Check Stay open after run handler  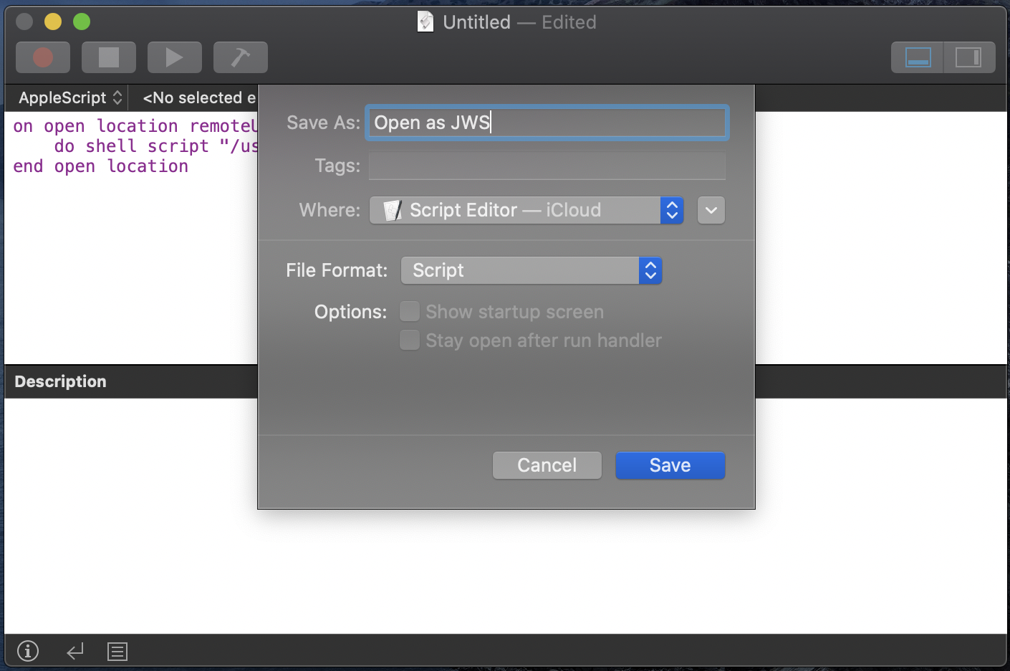410,340
